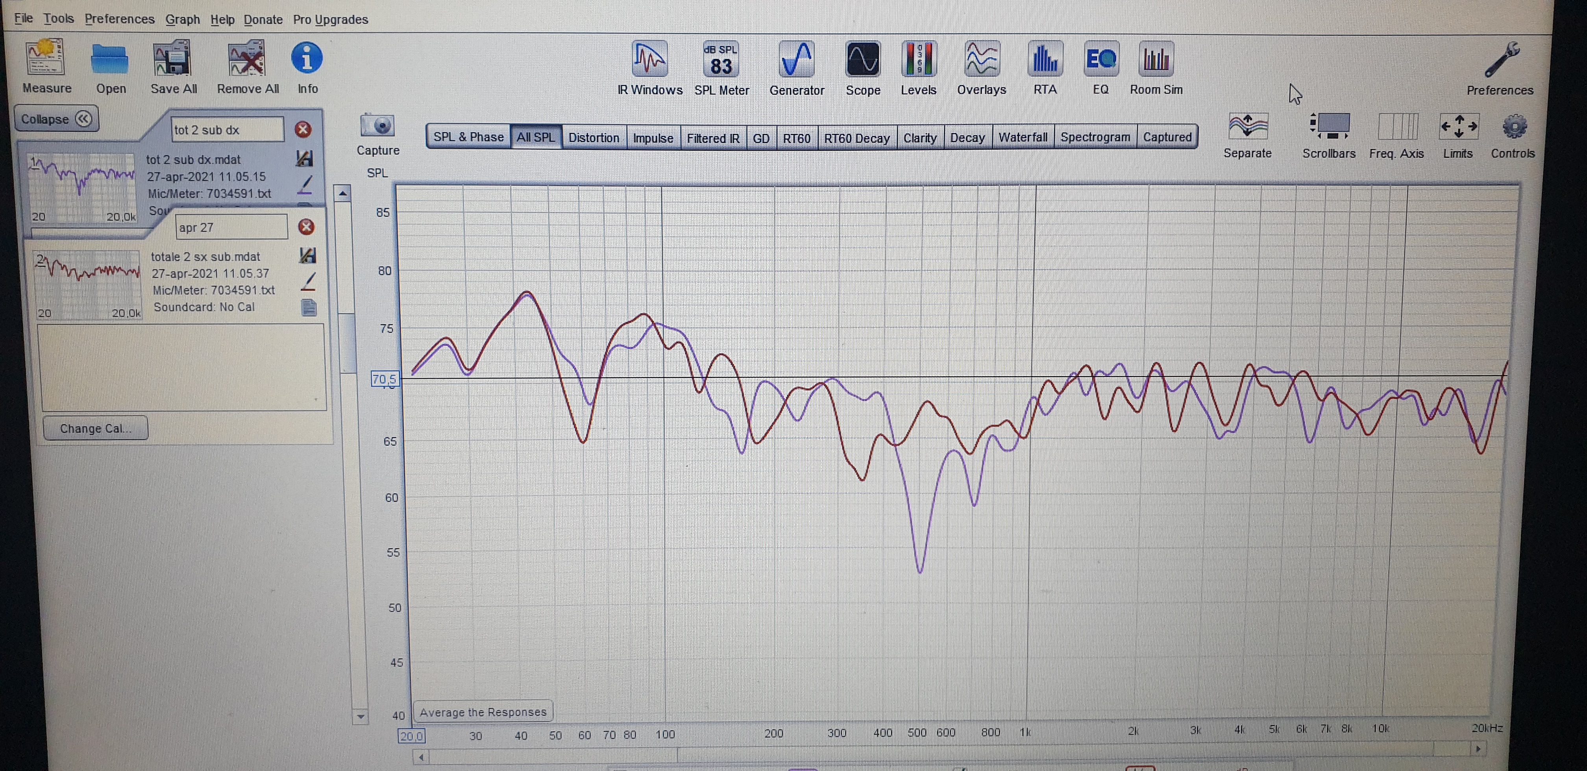Viewport: 1587px width, 771px height.
Task: Open the signal Generator
Action: pos(796,68)
